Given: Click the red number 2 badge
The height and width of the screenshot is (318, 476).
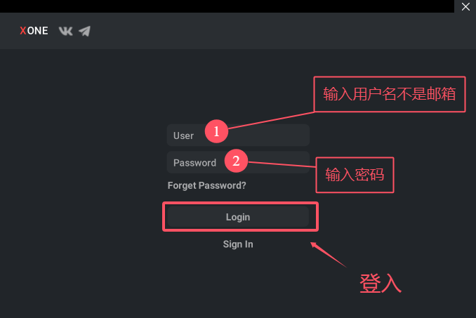Looking at the screenshot, I should (236, 161).
